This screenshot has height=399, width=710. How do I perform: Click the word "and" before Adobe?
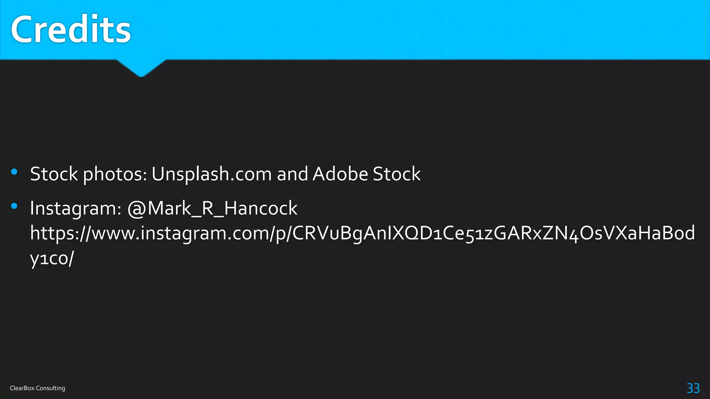point(292,174)
